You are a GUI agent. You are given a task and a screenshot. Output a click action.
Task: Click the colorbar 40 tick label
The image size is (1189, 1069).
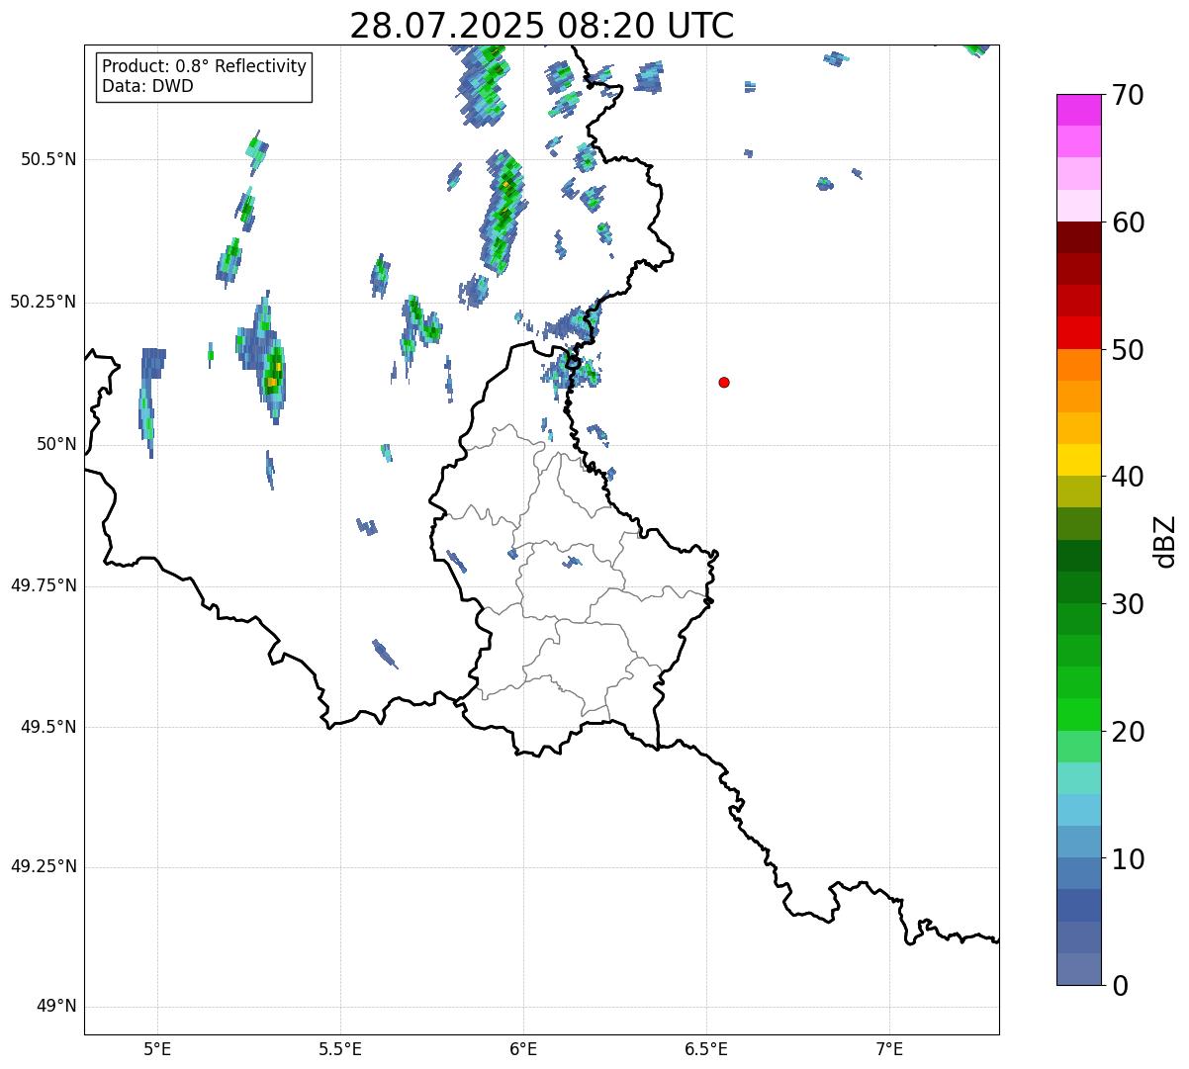(x=1128, y=477)
